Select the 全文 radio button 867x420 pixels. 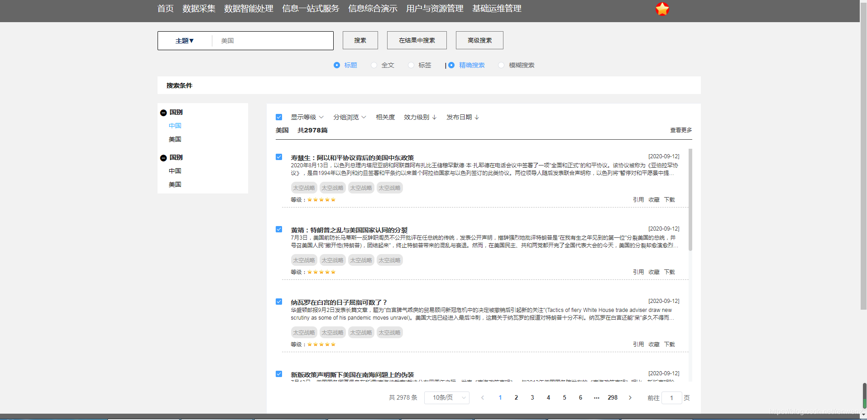(x=374, y=65)
